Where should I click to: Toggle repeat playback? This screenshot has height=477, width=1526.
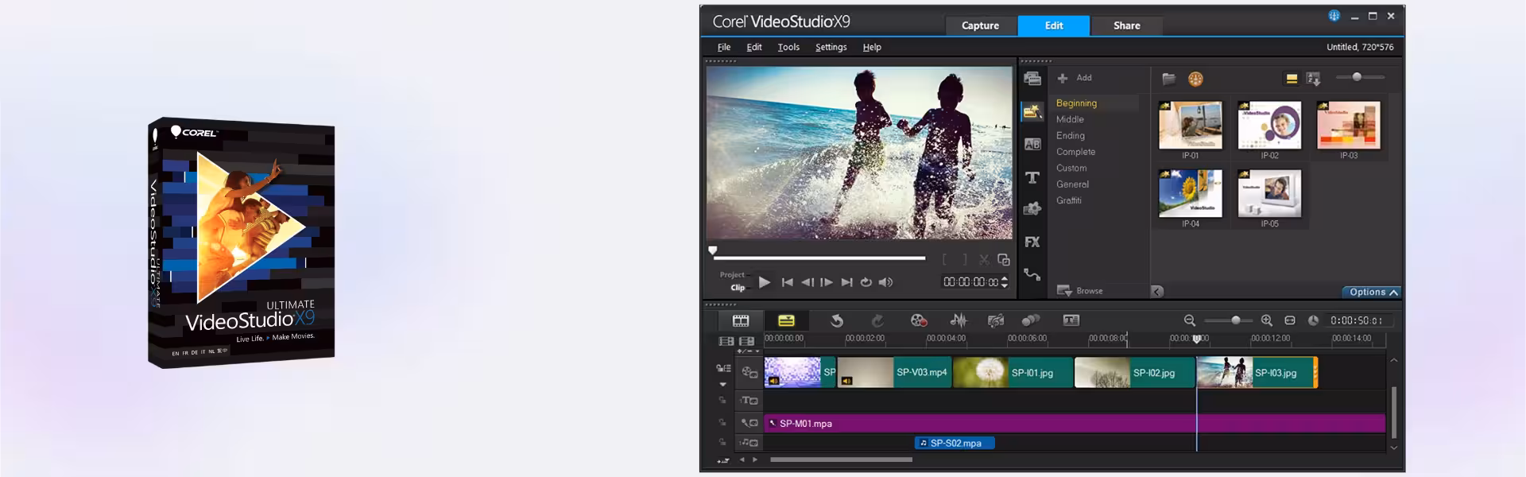[x=866, y=282]
